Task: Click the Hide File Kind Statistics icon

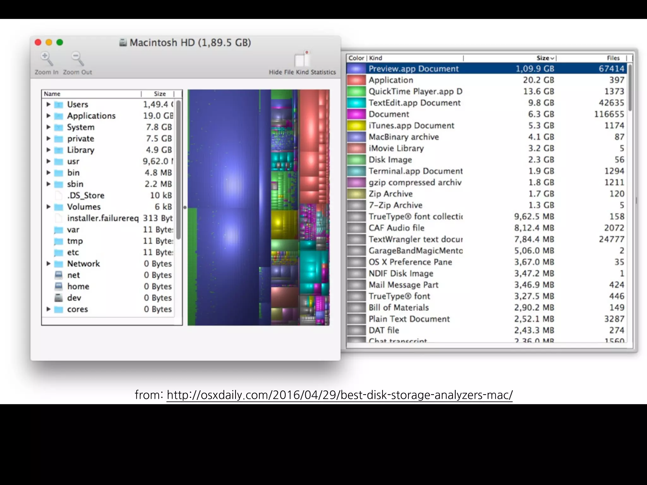Action: 302,59
